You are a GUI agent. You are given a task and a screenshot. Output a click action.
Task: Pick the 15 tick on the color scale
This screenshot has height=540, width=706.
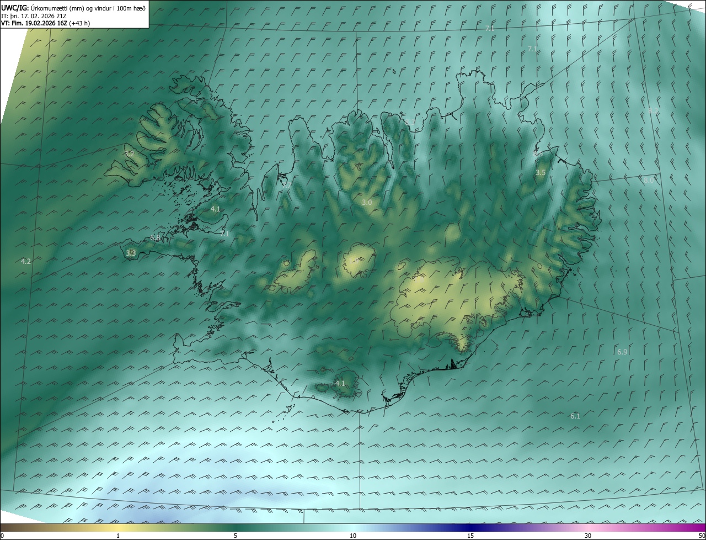coord(470,536)
